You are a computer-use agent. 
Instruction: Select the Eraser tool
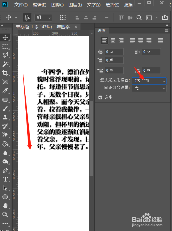pyautogui.click(x=5, y=135)
